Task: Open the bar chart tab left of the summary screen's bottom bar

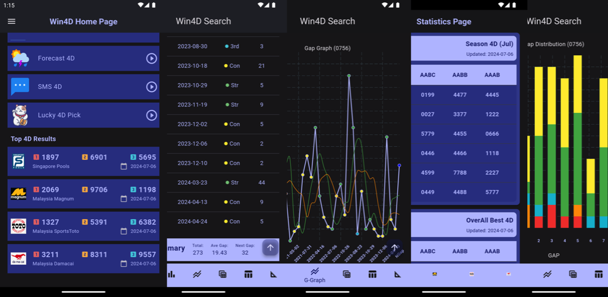Action: pos(172,274)
